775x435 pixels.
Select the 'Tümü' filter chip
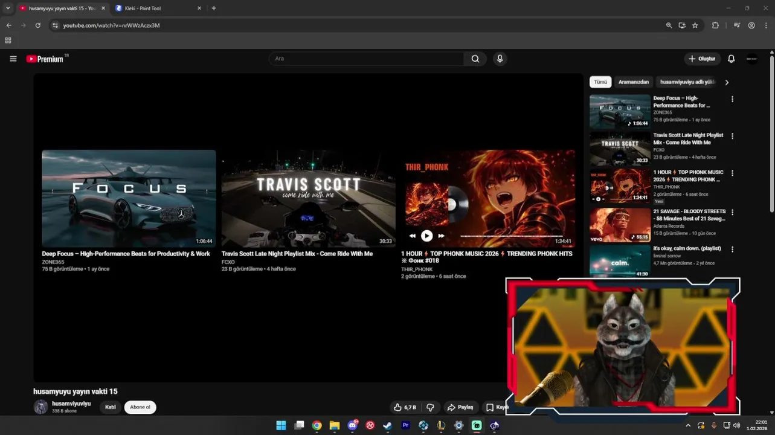(600, 82)
